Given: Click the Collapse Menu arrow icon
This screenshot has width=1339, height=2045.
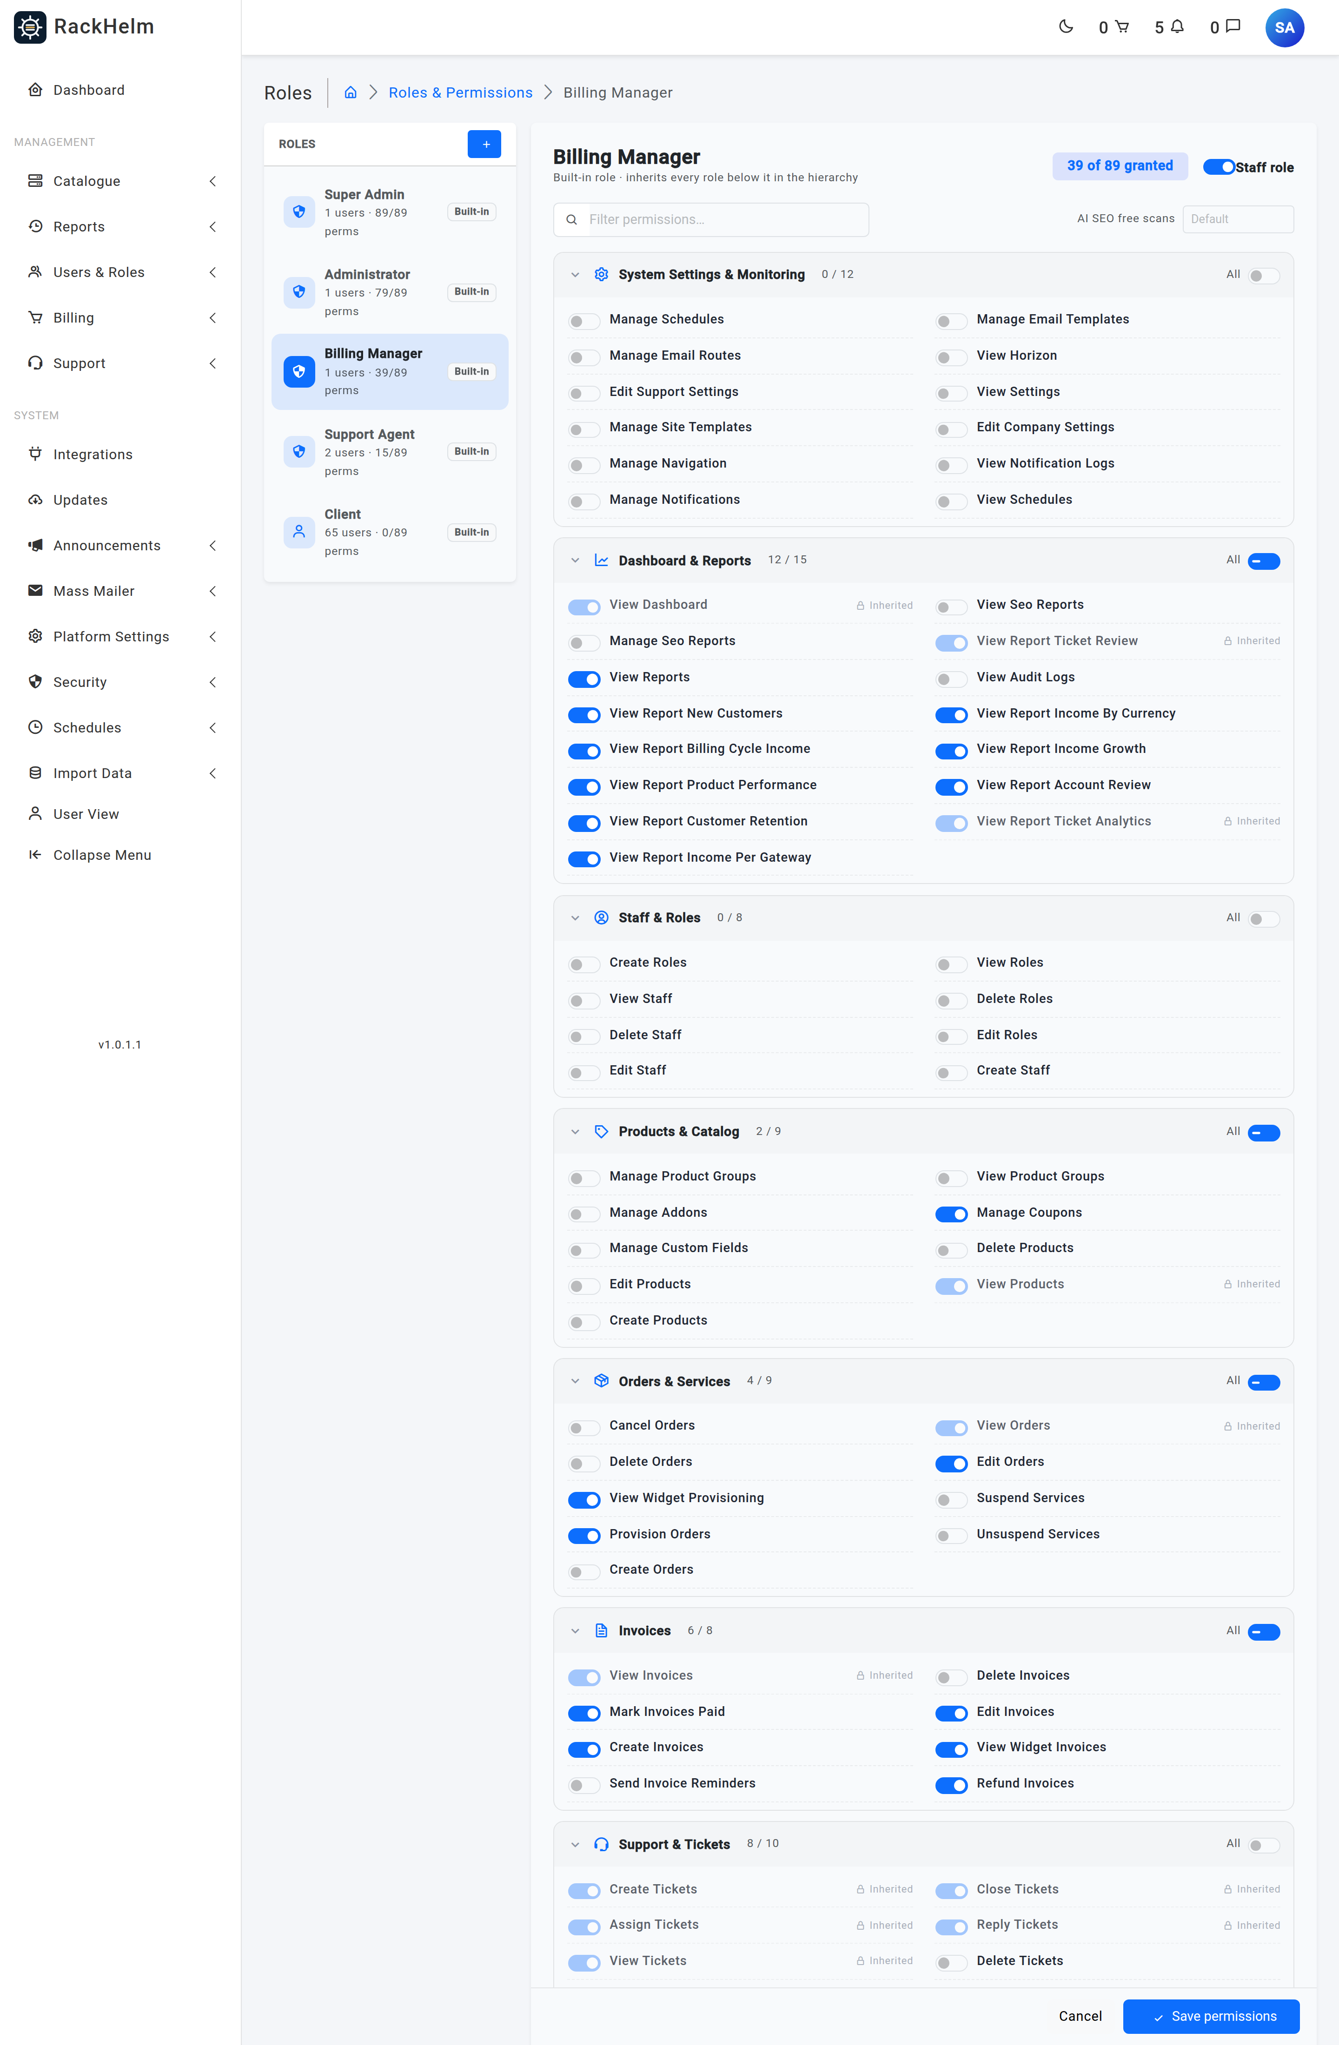Looking at the screenshot, I should click(35, 854).
